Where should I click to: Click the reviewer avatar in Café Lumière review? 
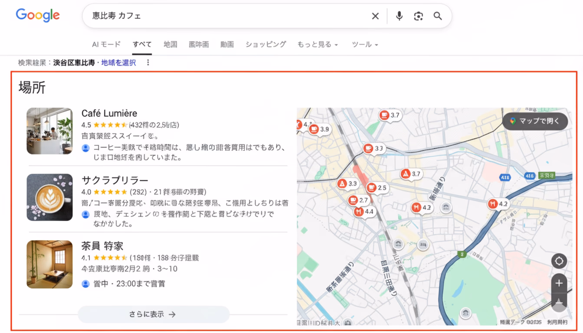(x=85, y=148)
